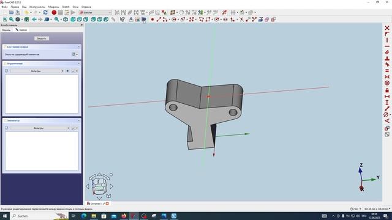This screenshot has width=392, height=220.
Task: Open the Sketch menu
Action: pos(66,7)
